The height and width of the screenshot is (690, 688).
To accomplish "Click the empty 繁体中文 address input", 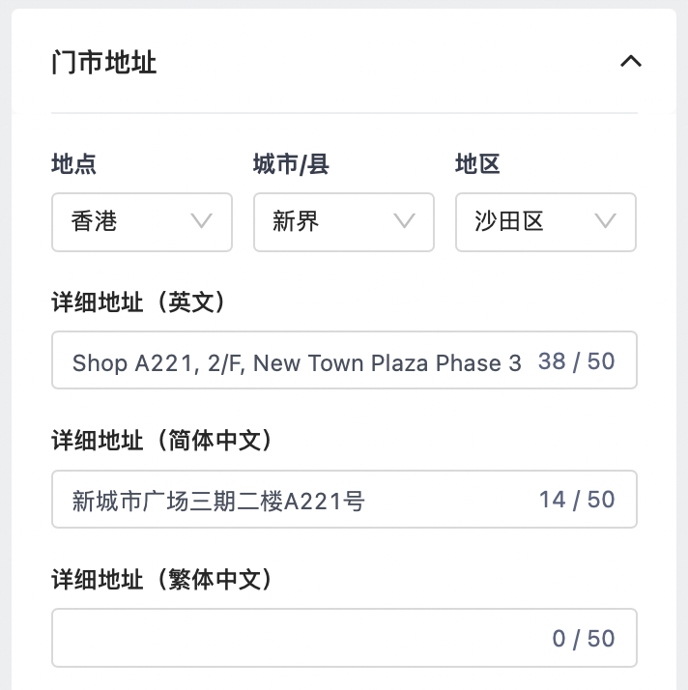I will [x=344, y=638].
